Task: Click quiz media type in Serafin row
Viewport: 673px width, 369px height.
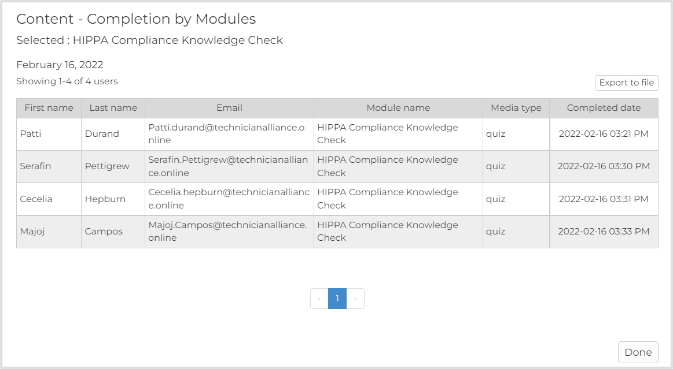Action: point(516,166)
